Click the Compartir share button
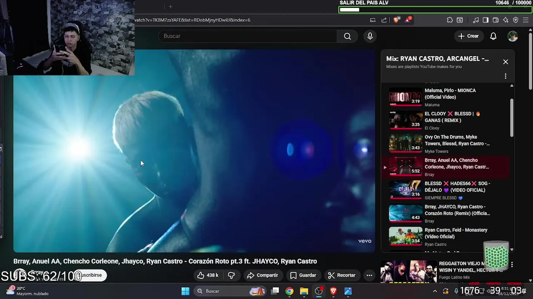 pos(262,275)
